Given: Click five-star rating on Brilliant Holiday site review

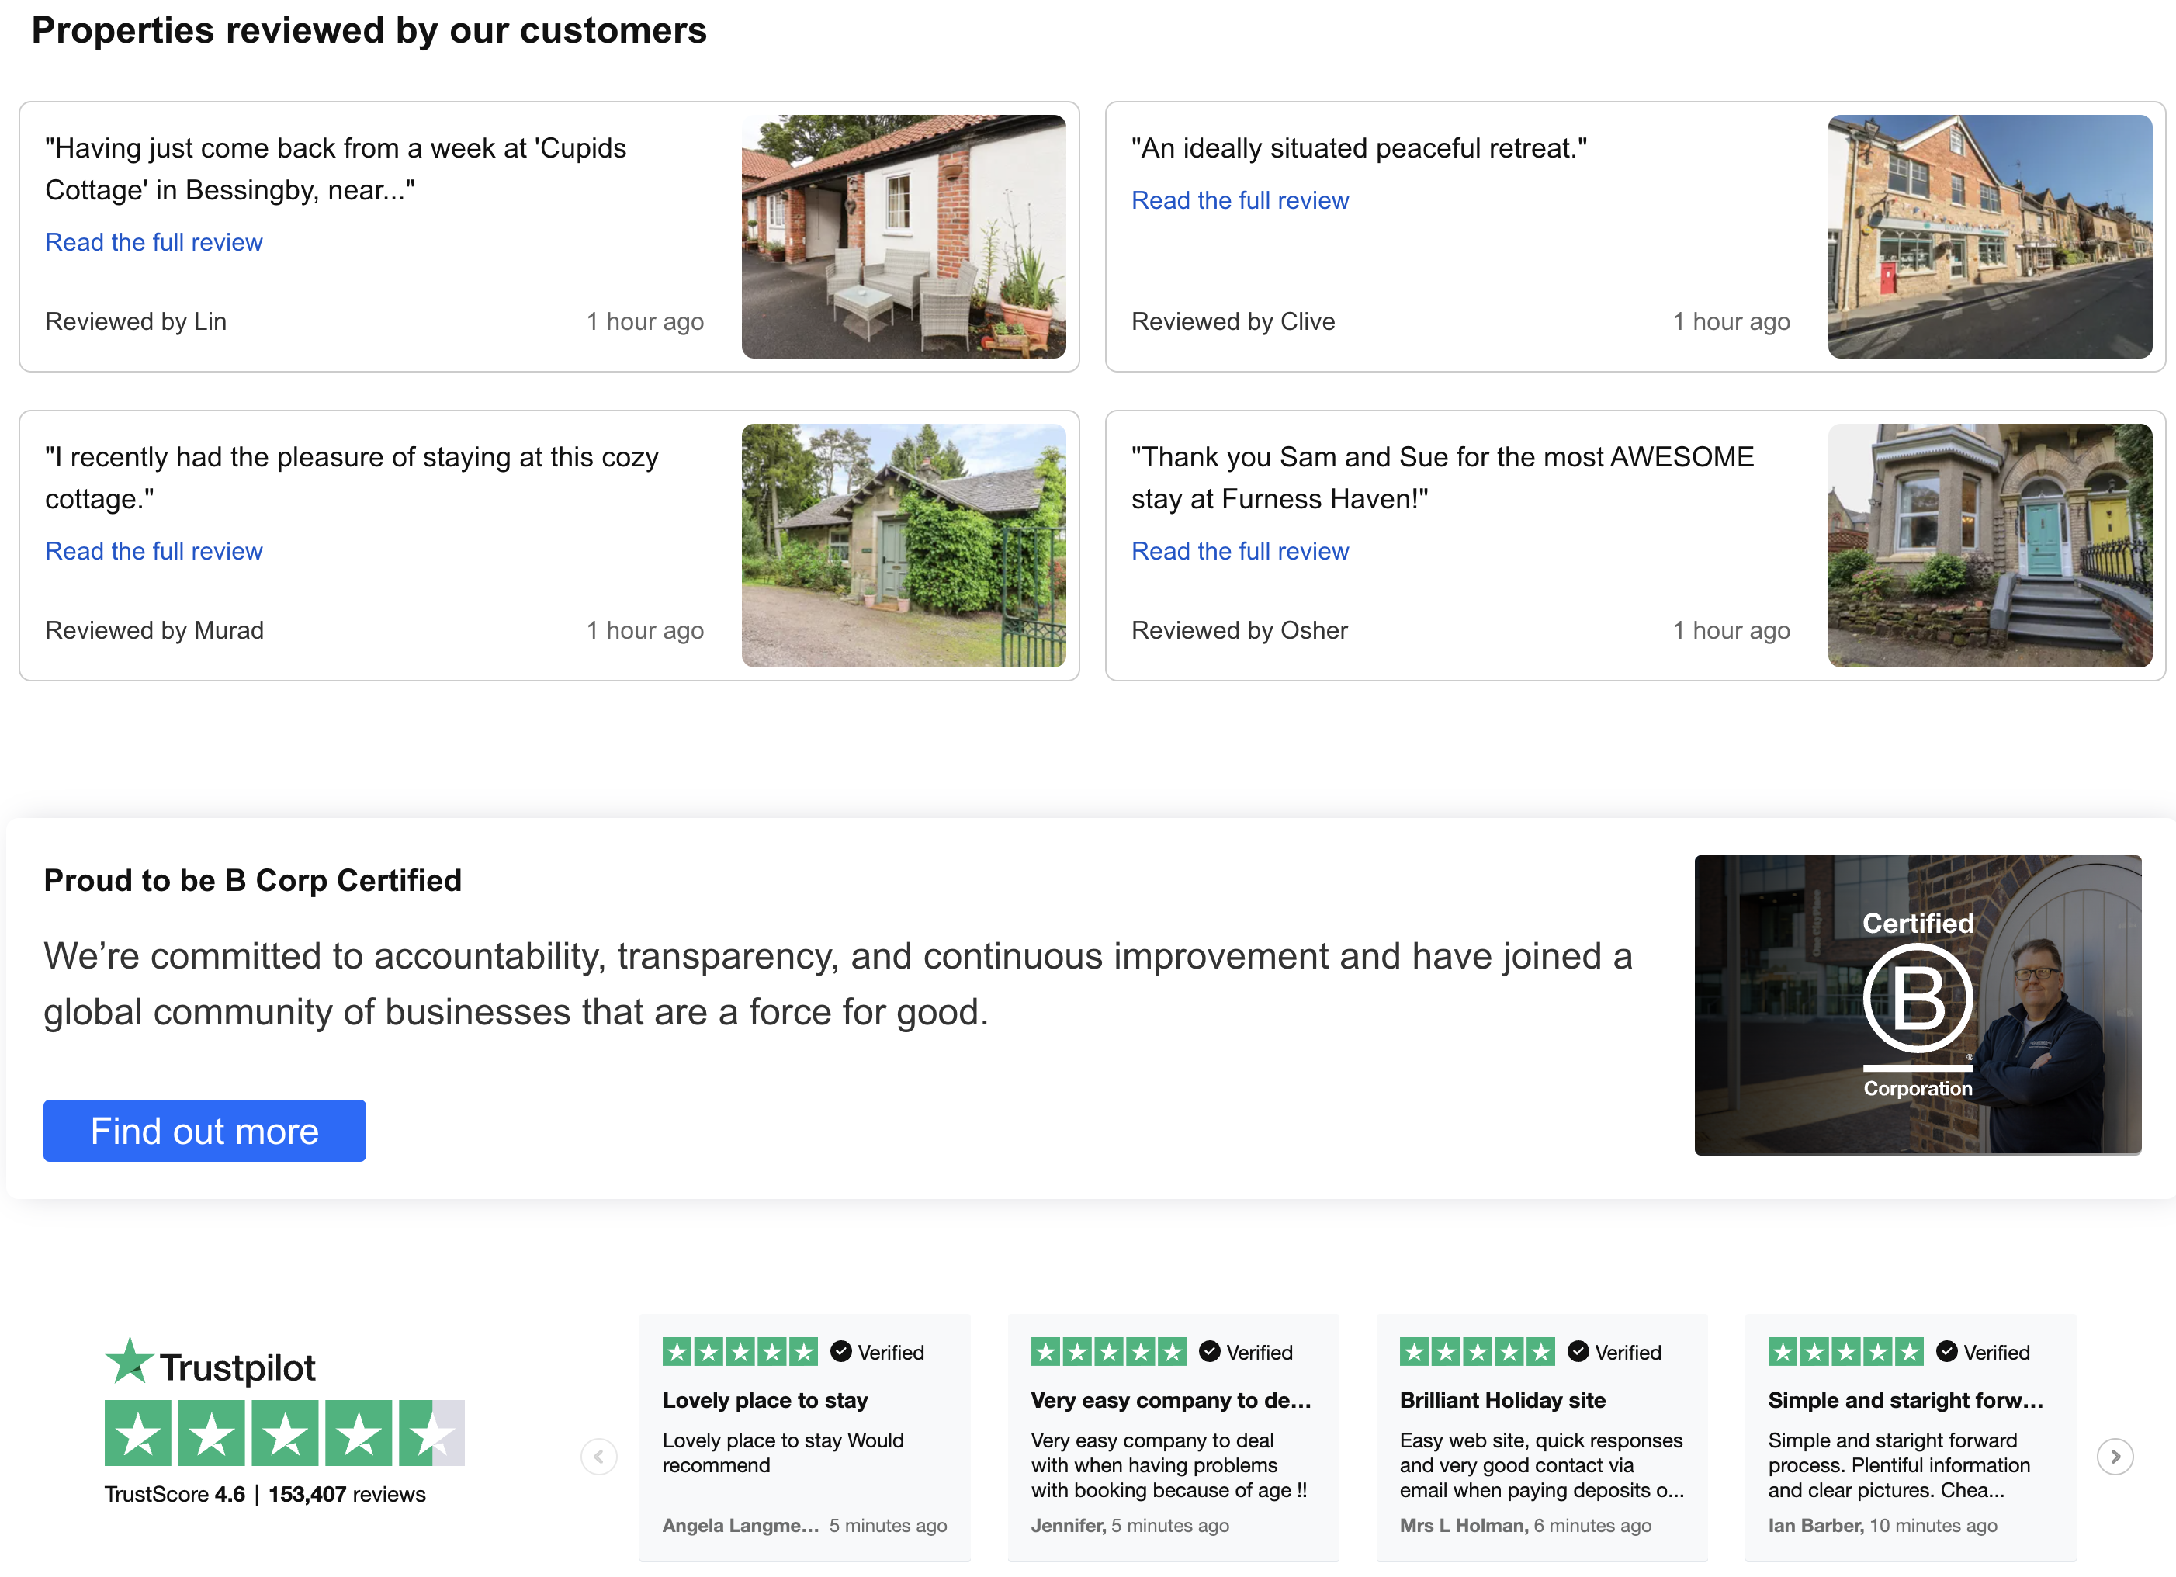Looking at the screenshot, I should coord(1477,1352).
